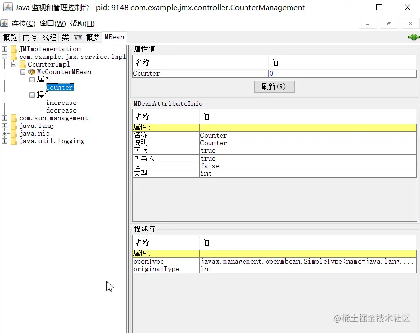Screen dimensions: 420x333
Task: Click the Counter value cell showing 0
Action: click(342, 74)
